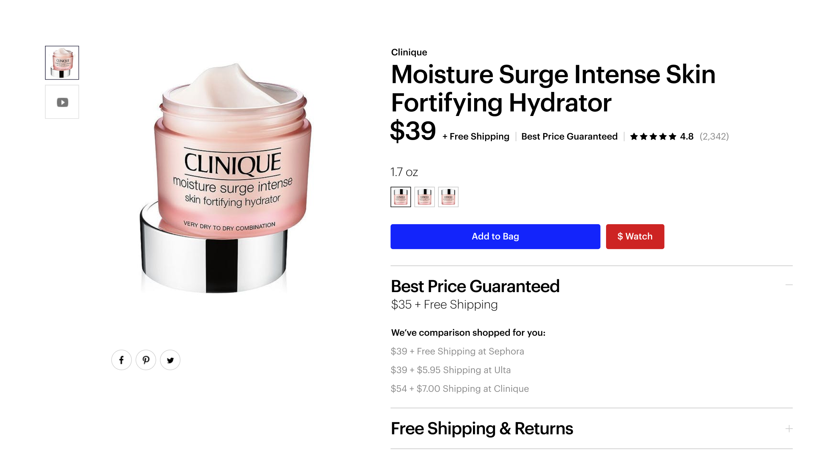The width and height of the screenshot is (821, 469).
Task: Collapse Best Price Guaranteed section minus icon
Action: point(789,285)
